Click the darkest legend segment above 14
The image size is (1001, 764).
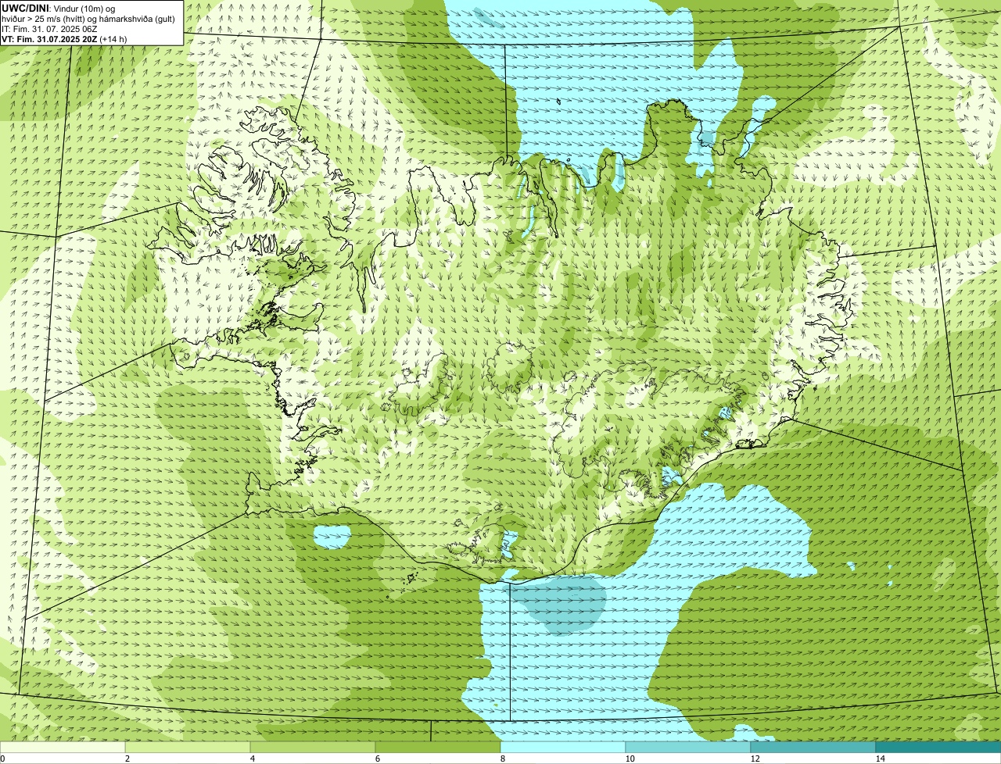(938, 747)
